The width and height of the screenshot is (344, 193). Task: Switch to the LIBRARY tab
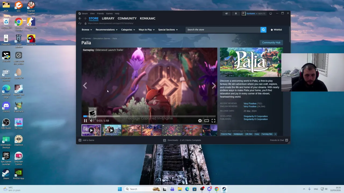(108, 18)
